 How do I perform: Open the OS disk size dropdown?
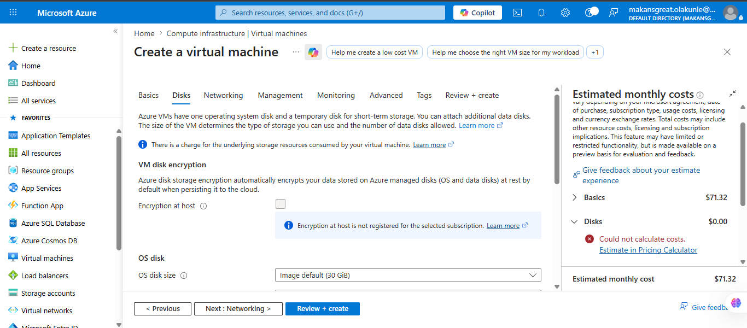408,275
